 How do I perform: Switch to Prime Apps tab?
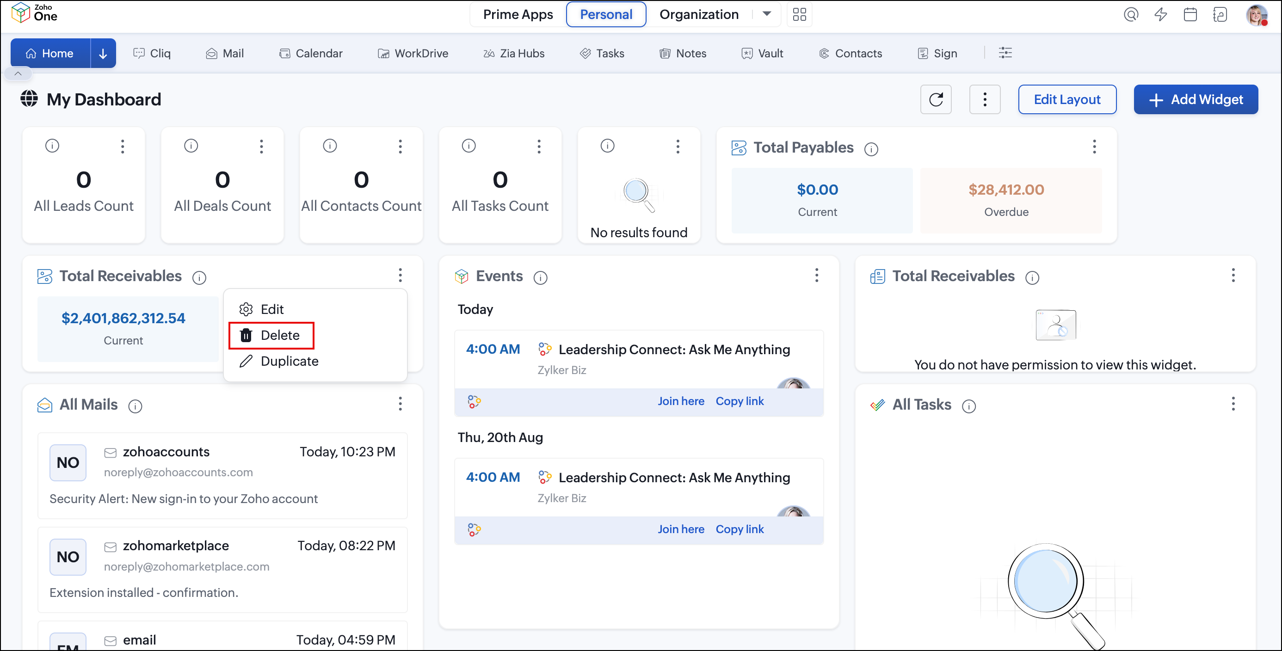[x=518, y=14]
